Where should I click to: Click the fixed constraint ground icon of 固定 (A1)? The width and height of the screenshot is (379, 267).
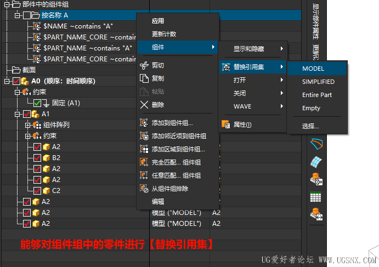click(x=46, y=103)
